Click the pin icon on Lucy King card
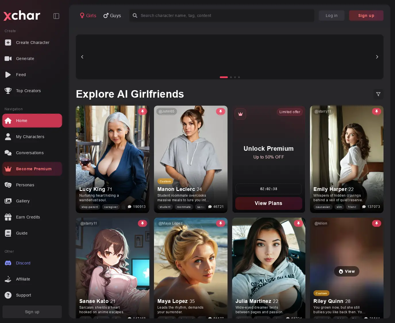 coord(142,111)
